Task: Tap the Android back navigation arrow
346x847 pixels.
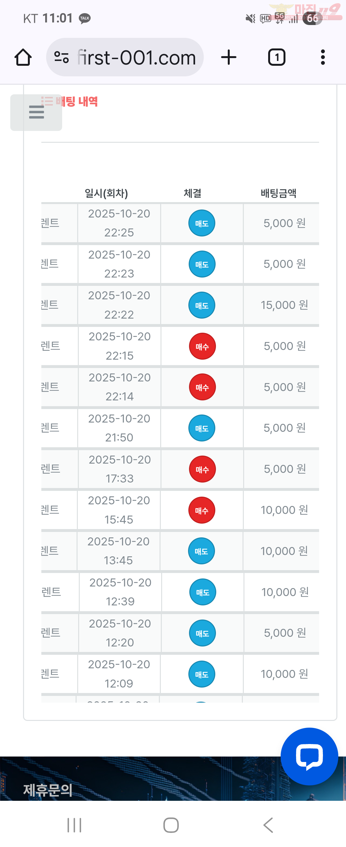Action: [x=268, y=825]
